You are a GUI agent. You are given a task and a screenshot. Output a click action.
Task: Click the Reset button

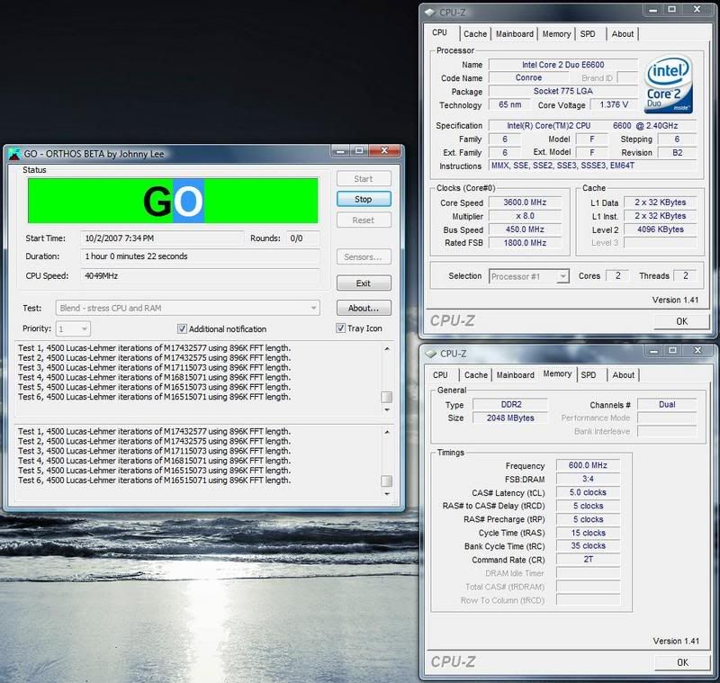pyautogui.click(x=364, y=220)
